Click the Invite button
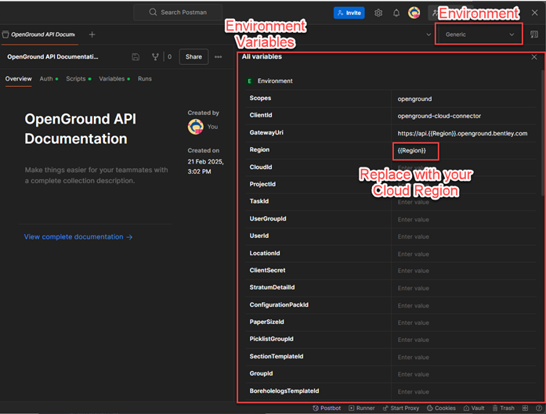Image resolution: width=546 pixels, height=414 pixels. point(349,13)
